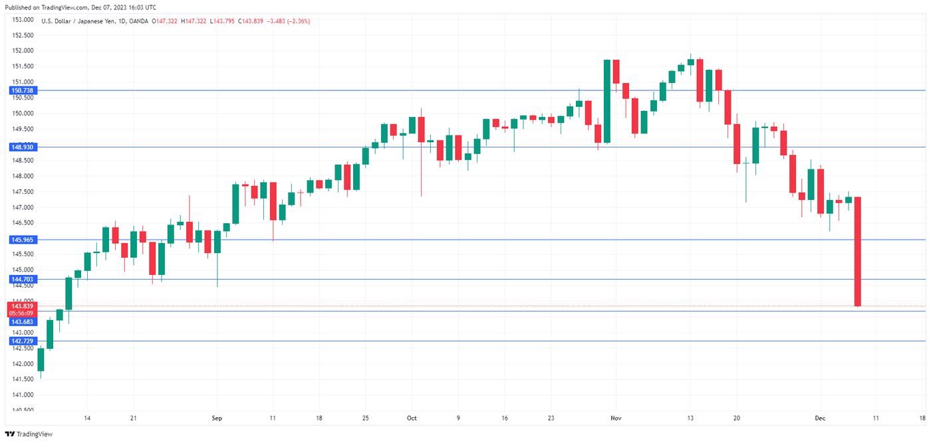The image size is (931, 443).
Task: Click the tall green candle before Nov label
Action: point(607,101)
